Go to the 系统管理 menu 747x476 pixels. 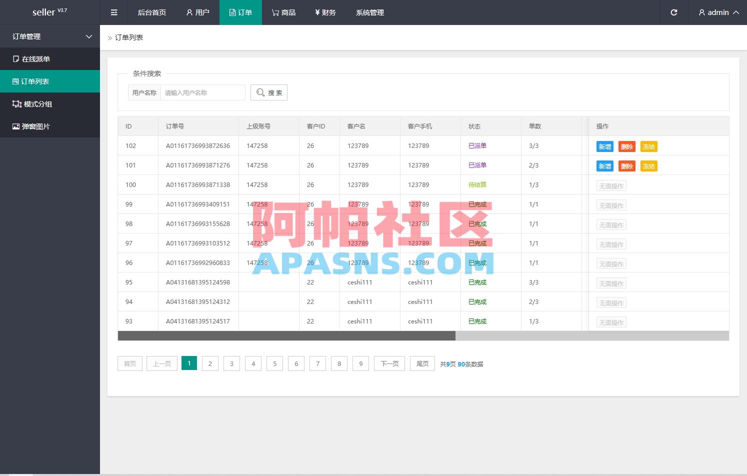[370, 12]
